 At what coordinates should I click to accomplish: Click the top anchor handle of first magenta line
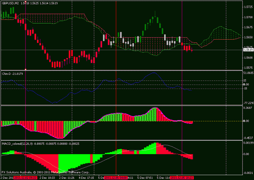click(26, 1)
